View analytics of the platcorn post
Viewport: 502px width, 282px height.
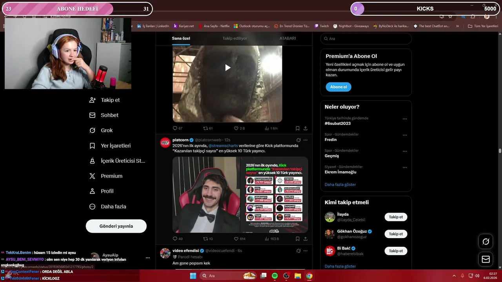click(267, 239)
